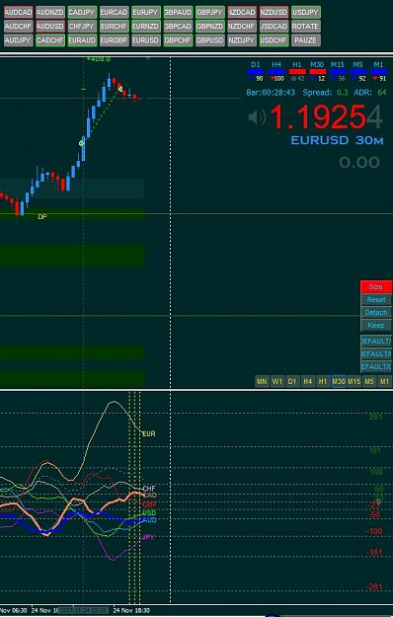Switch chart to AUDCAD pair
This screenshot has width=393, height=617.
tap(18, 12)
